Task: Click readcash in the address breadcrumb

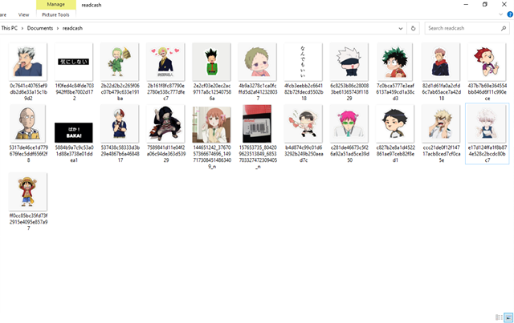Action: (x=72, y=28)
